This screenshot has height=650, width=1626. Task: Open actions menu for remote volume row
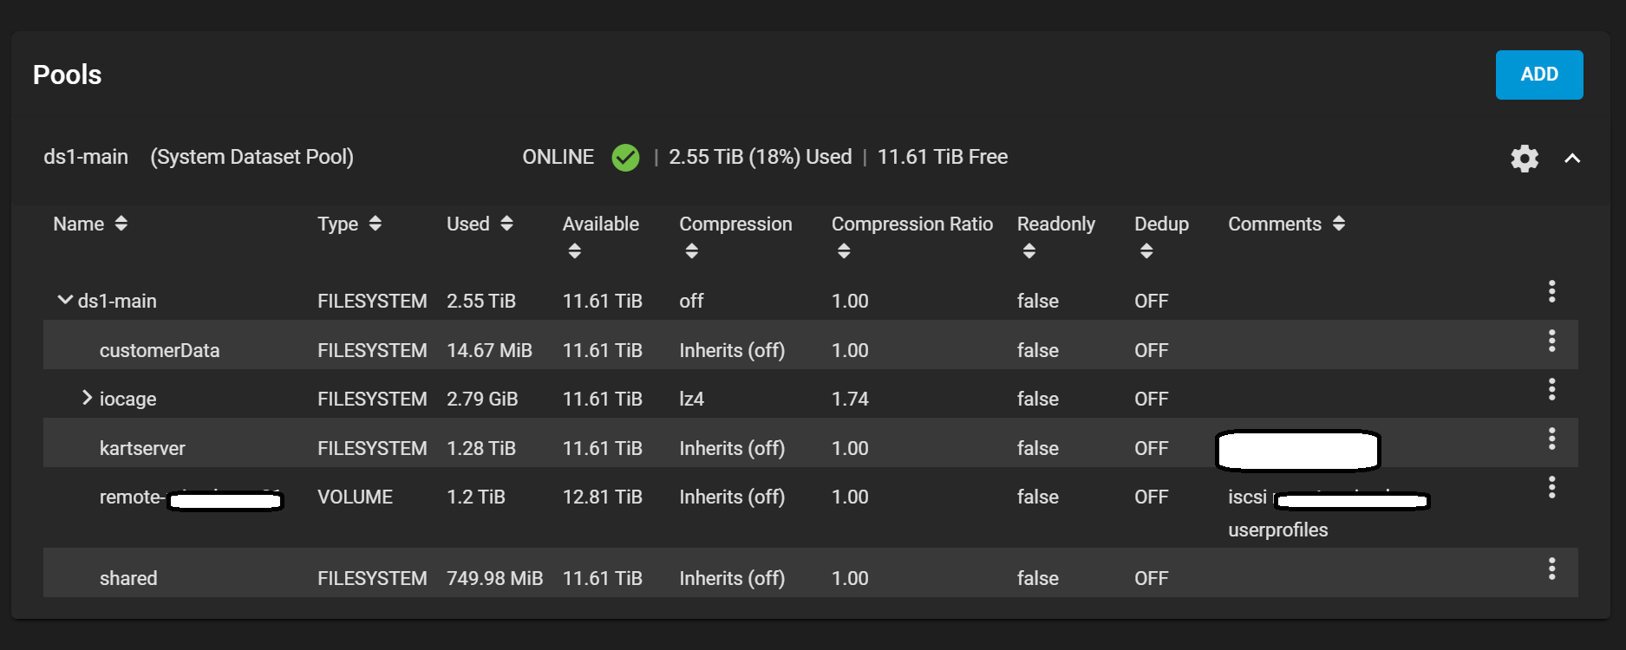point(1551,487)
